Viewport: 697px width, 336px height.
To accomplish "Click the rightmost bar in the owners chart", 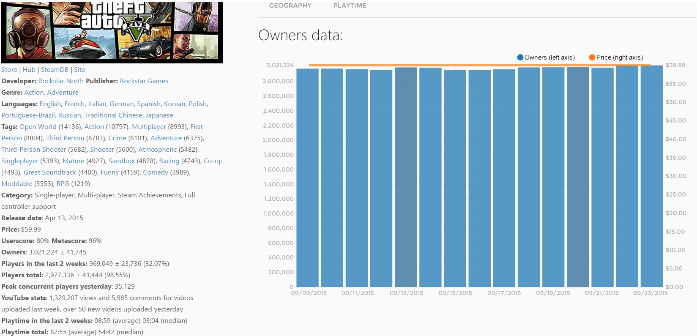I will point(651,178).
